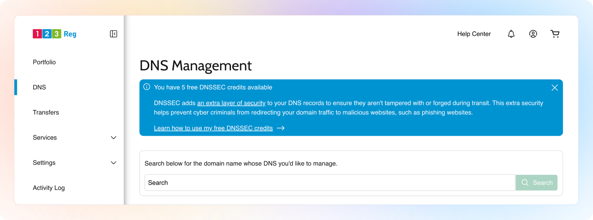Screen dimensions: 593x220
Task: Click the arrow beside DNSSEC credits link
Action: pyautogui.click(x=281, y=128)
